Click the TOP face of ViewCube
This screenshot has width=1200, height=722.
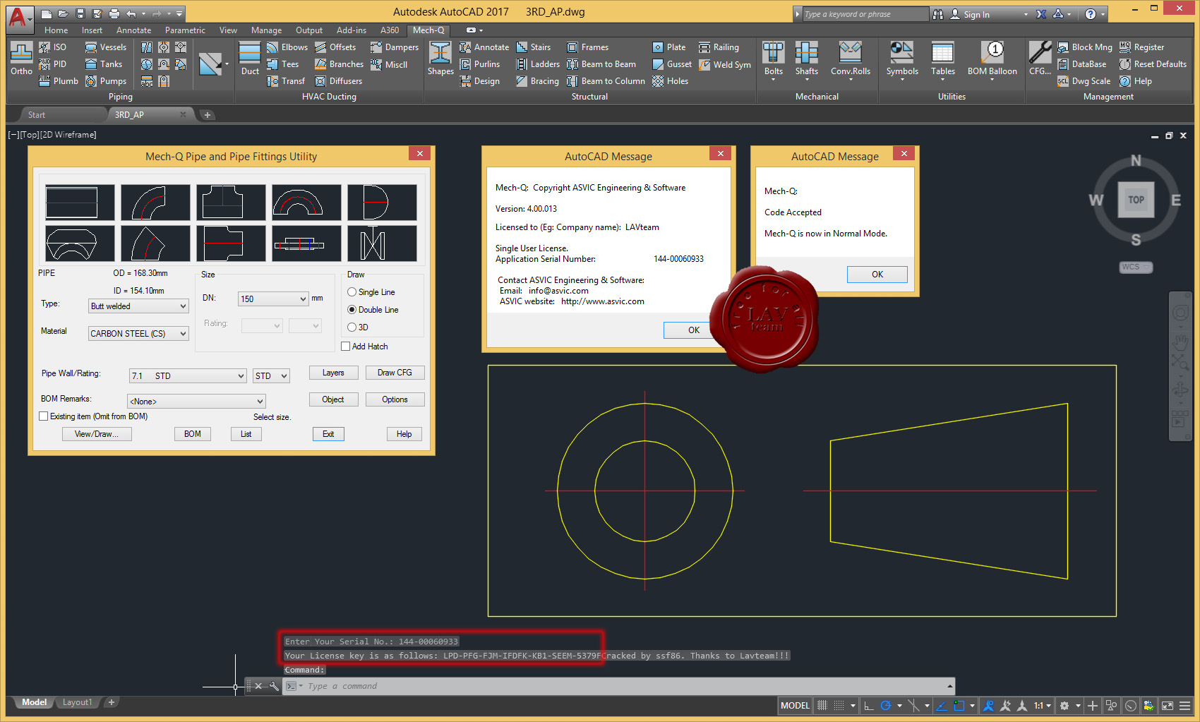(x=1136, y=200)
